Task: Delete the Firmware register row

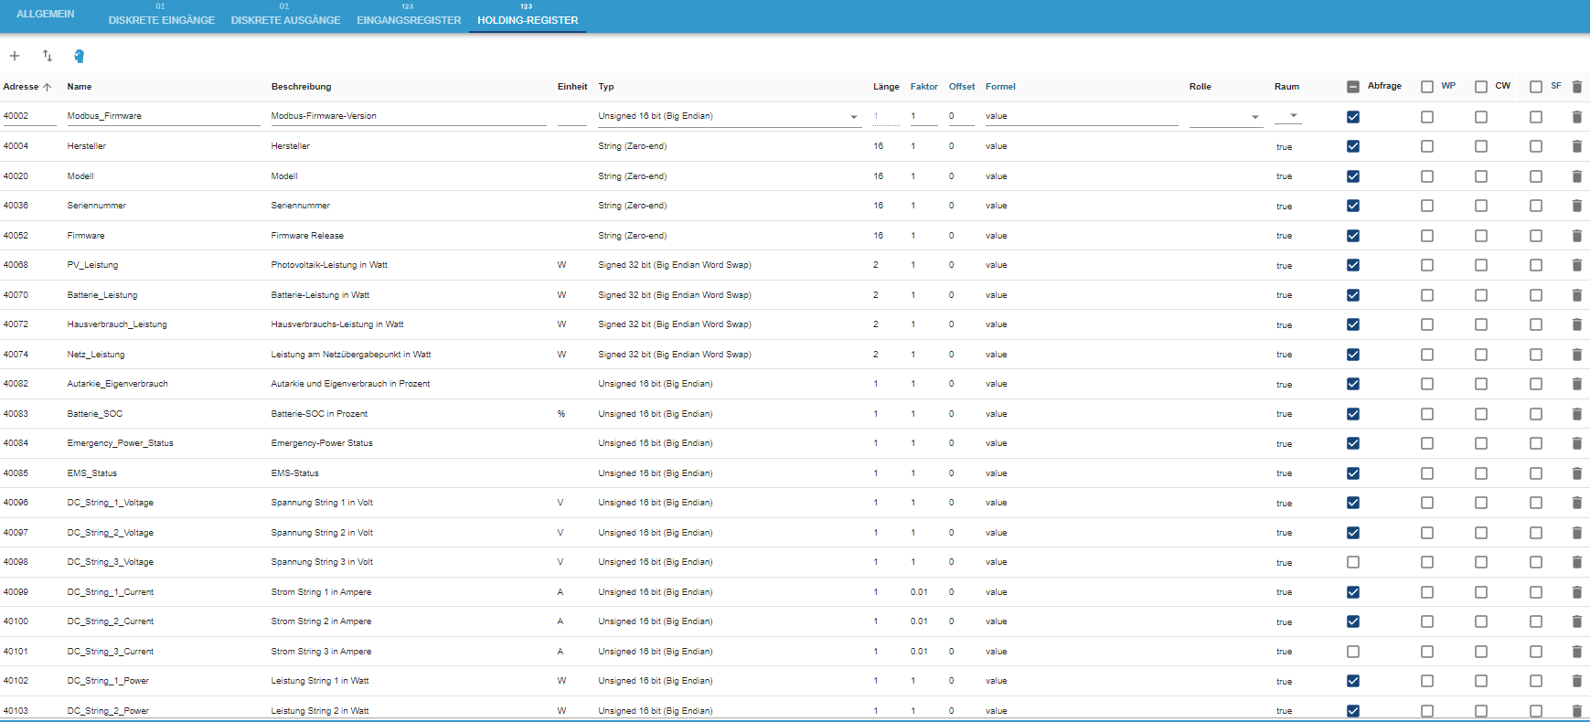Action: (1576, 236)
